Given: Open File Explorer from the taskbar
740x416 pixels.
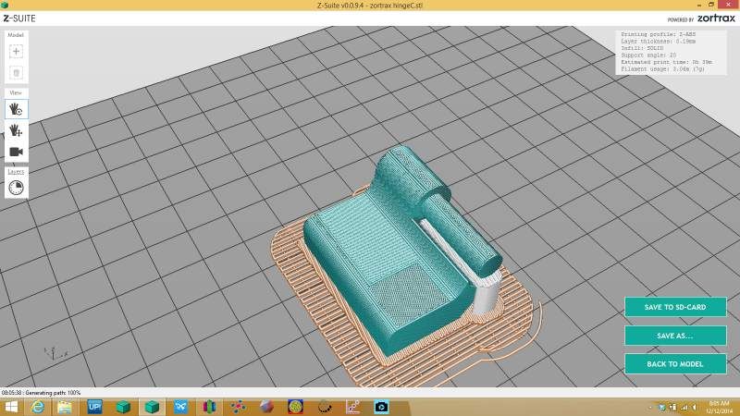Looking at the screenshot, I should pos(65,407).
